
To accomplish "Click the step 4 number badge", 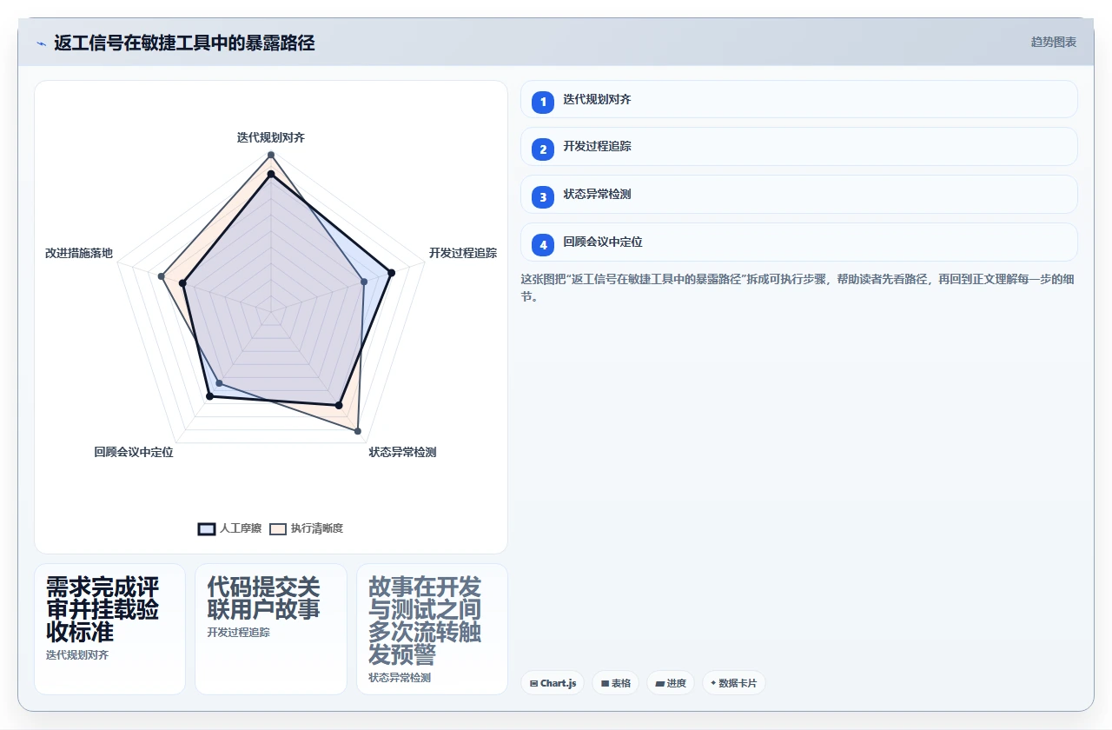I will pos(543,244).
